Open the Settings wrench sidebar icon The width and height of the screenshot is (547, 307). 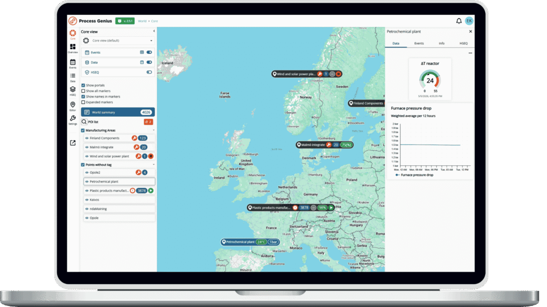(73, 120)
